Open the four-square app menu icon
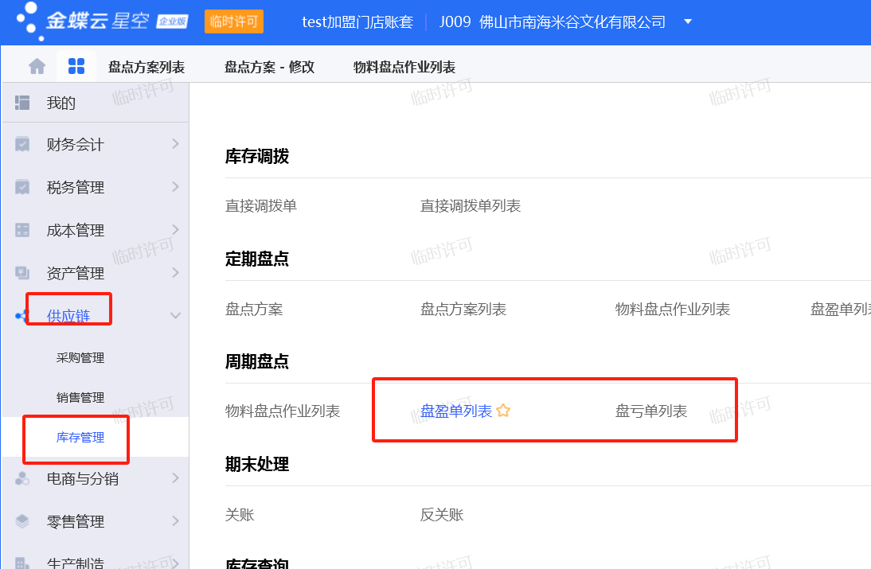871x569 pixels. (x=76, y=67)
